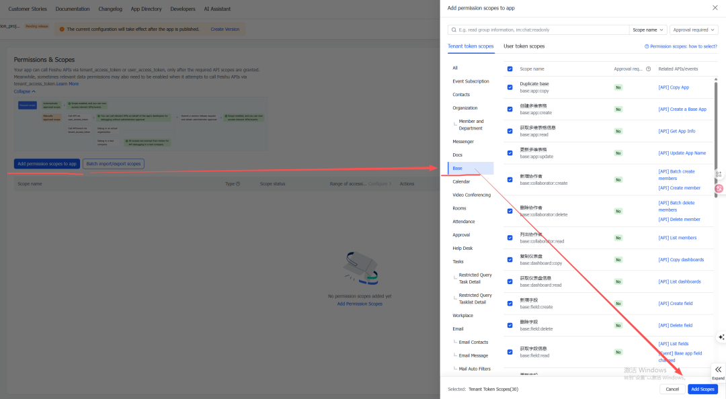Uncheck the base:dashboard:copy scope checkbox
The width and height of the screenshot is (726, 399).
tap(510, 260)
